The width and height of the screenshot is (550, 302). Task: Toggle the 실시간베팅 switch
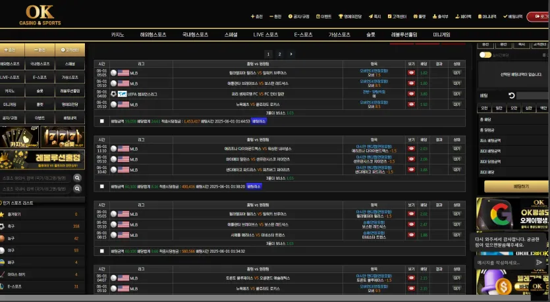485,55
